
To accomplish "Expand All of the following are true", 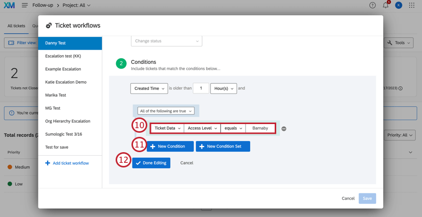I will pyautogui.click(x=166, y=111).
